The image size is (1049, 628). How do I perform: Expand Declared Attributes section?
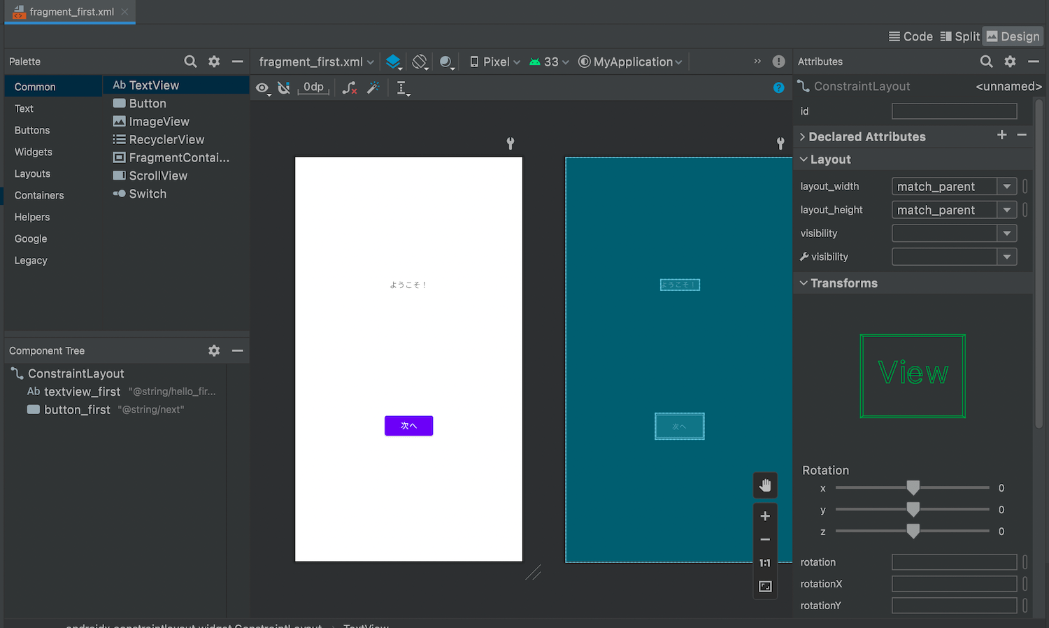[x=803, y=137]
